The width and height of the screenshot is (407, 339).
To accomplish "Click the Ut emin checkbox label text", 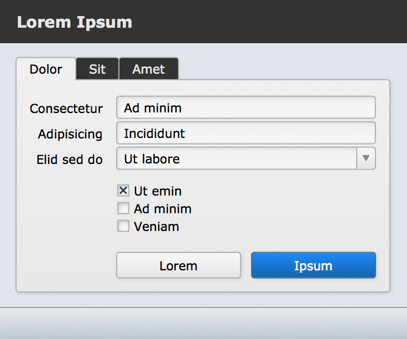I will [158, 191].
